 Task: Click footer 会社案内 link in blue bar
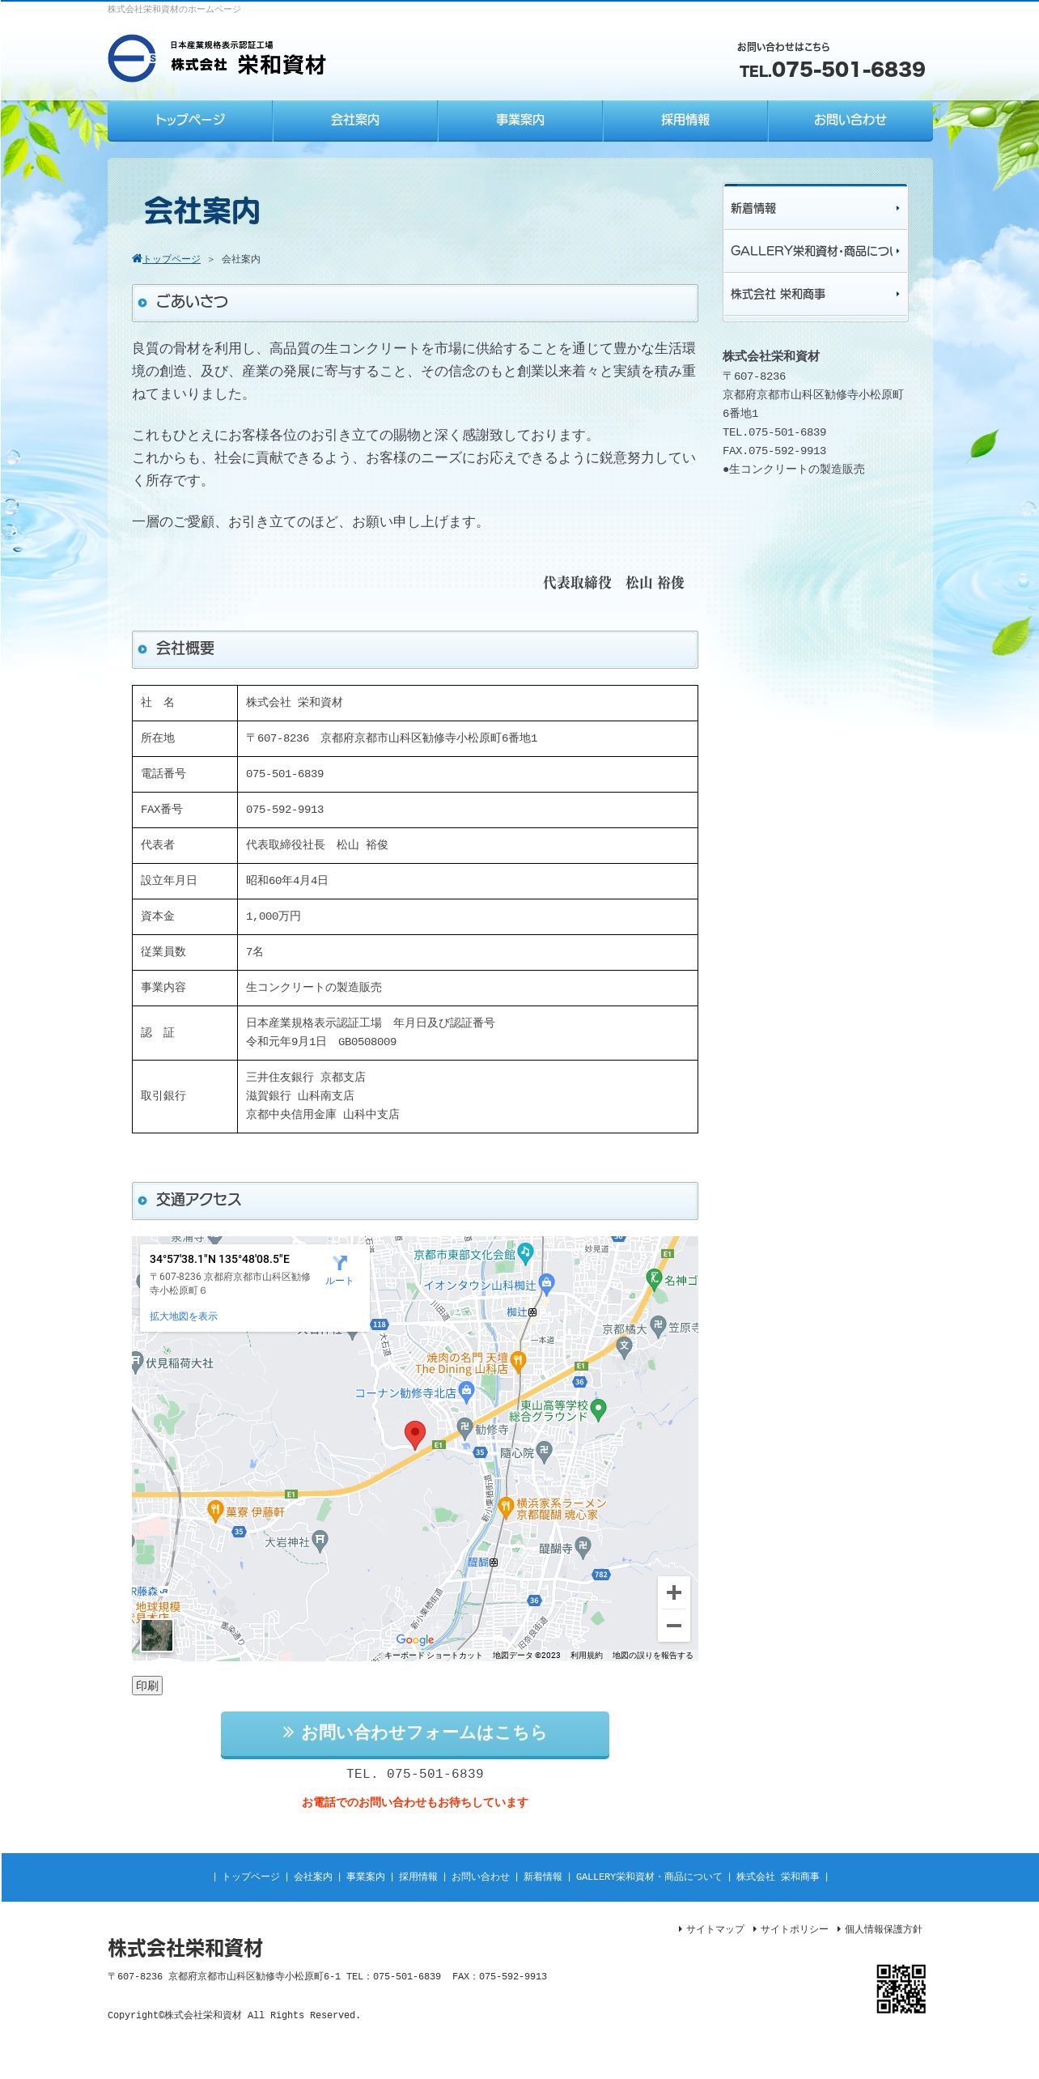click(313, 1877)
